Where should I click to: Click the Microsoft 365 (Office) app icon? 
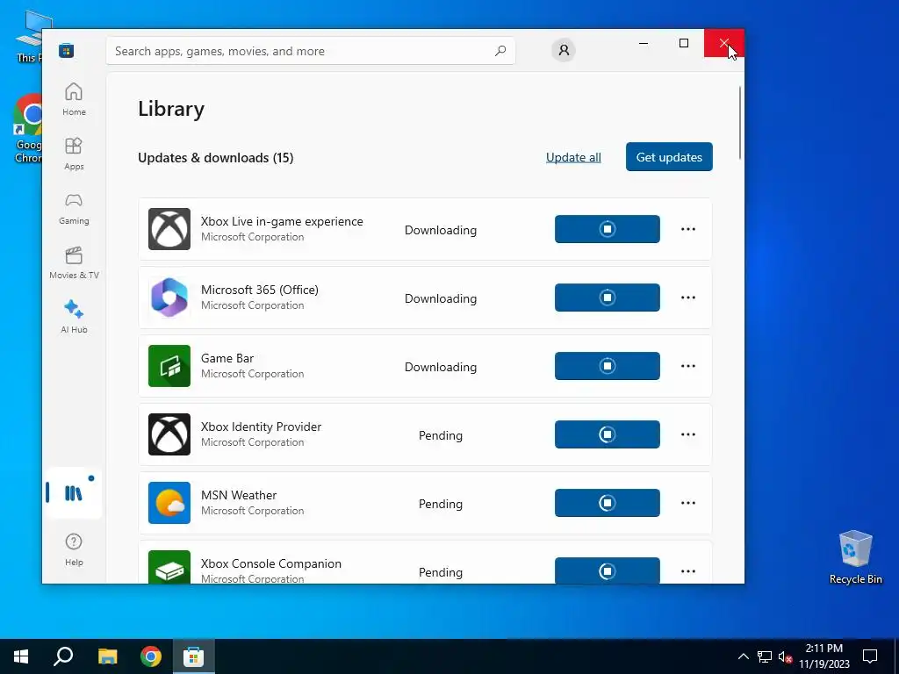(x=169, y=298)
